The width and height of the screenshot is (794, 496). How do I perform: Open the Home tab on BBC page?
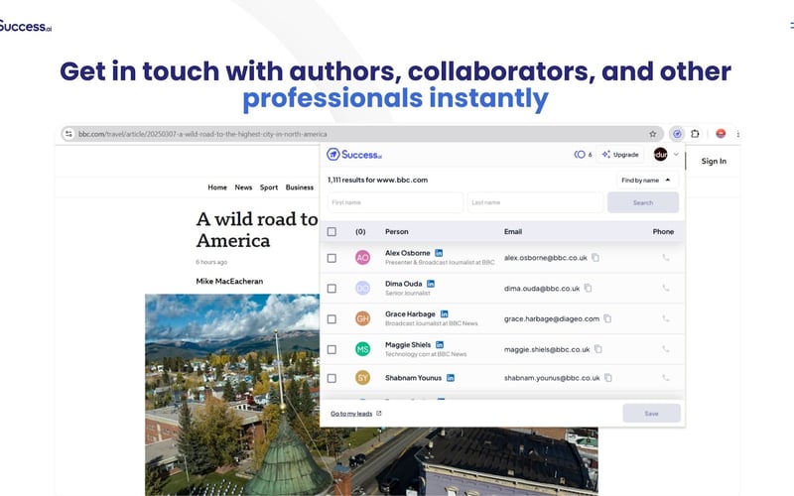click(x=217, y=187)
